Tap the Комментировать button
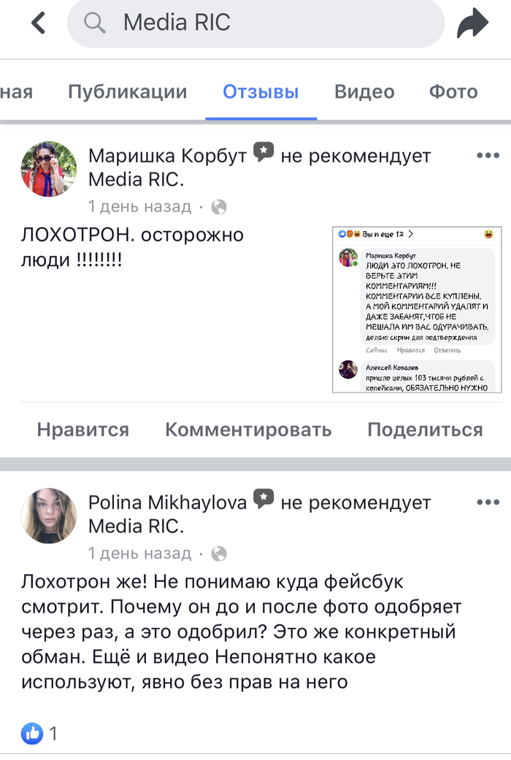 click(248, 430)
